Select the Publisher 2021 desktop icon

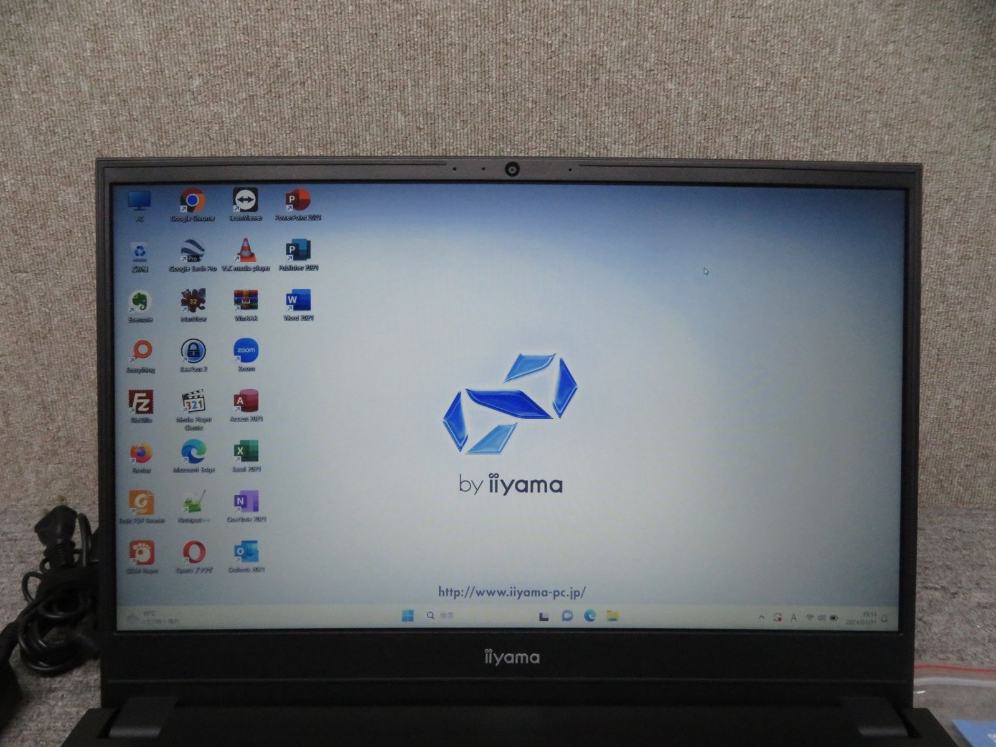click(298, 255)
